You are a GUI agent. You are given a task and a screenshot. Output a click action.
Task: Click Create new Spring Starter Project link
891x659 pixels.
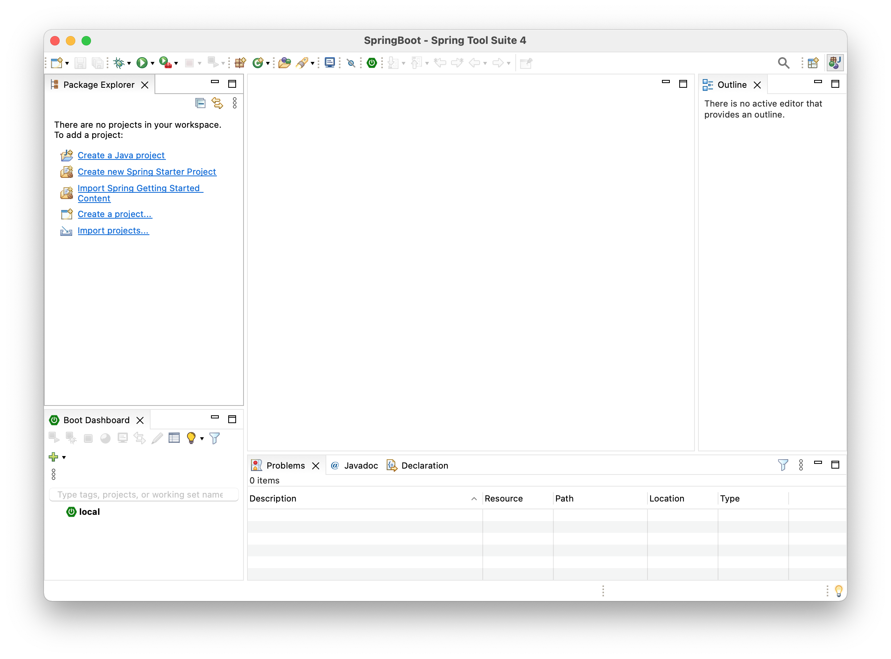(x=147, y=172)
